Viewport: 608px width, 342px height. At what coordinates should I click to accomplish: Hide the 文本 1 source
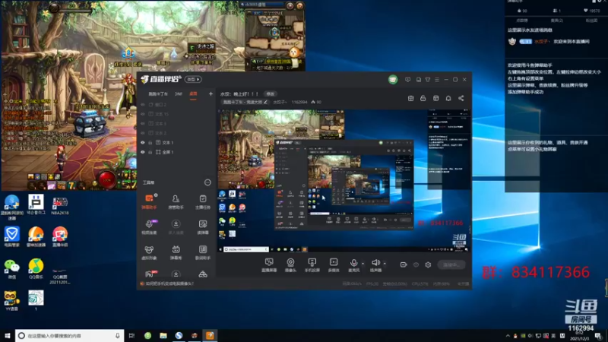coord(143,143)
